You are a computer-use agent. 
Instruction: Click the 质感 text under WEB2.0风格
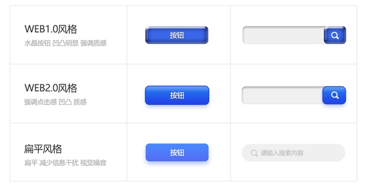(x=80, y=102)
